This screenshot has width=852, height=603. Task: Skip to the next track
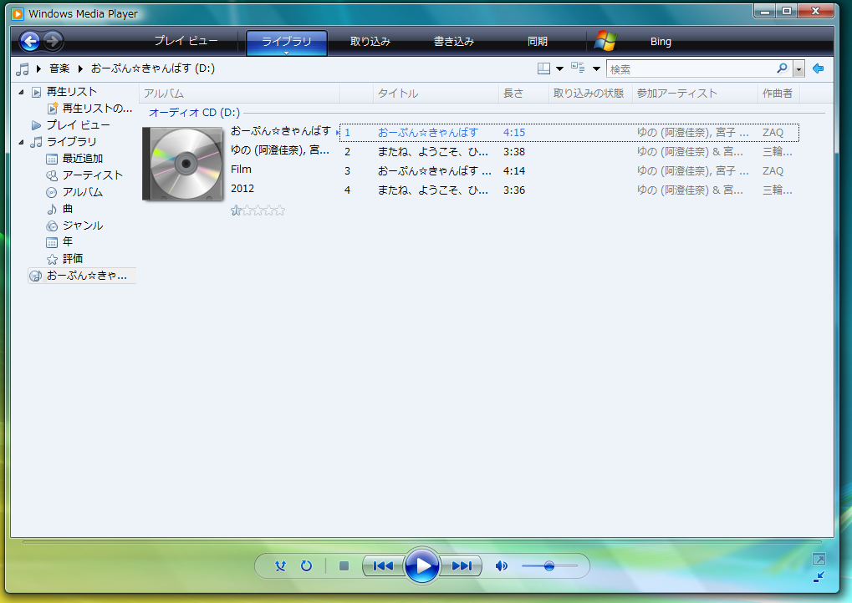click(462, 566)
